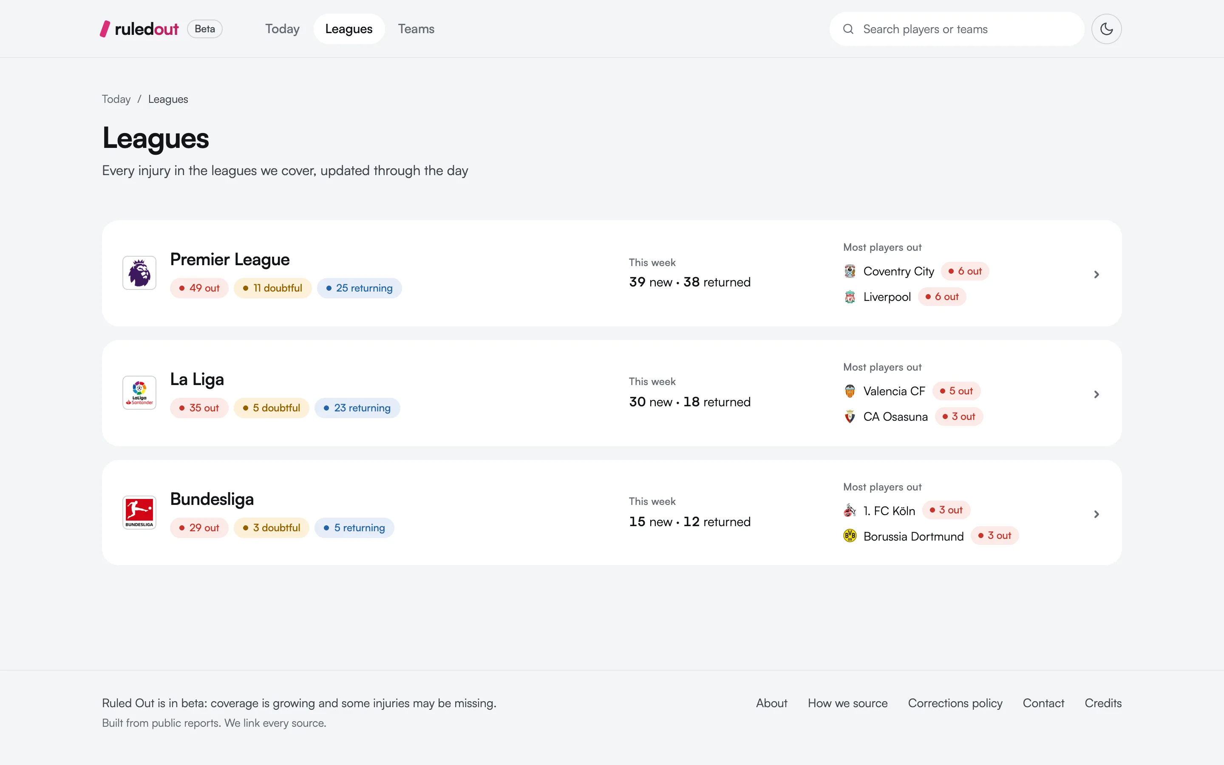Expand Bundesliga card chevron
The image size is (1224, 765).
pos(1096,514)
